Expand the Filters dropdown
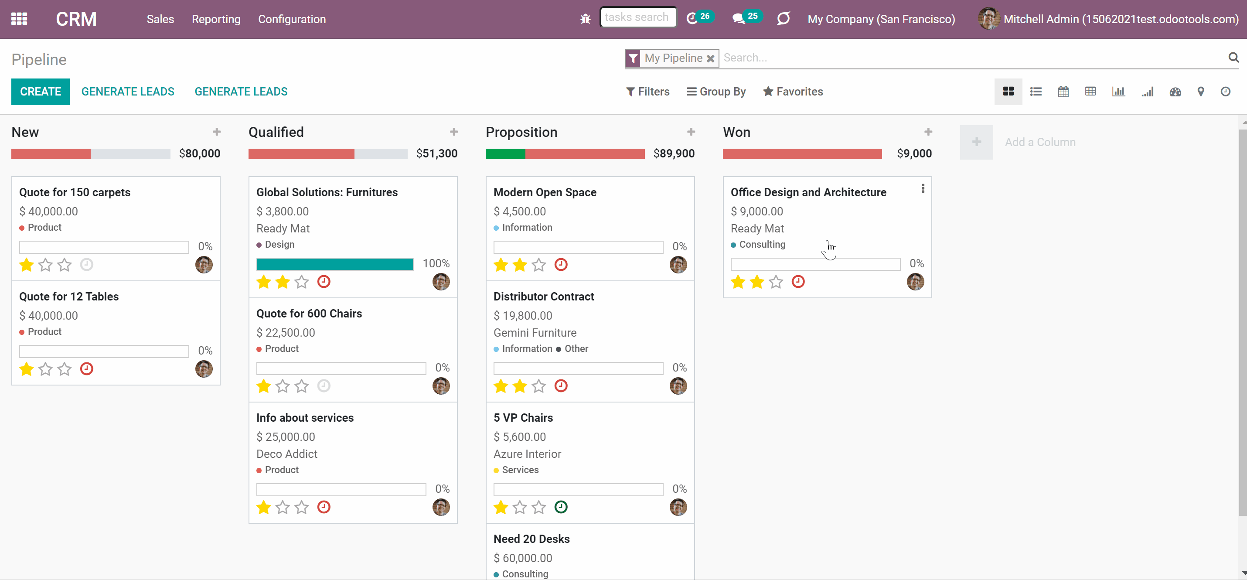The height and width of the screenshot is (580, 1247). coord(648,92)
